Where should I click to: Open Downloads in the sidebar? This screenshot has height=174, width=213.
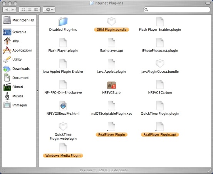point(17,69)
